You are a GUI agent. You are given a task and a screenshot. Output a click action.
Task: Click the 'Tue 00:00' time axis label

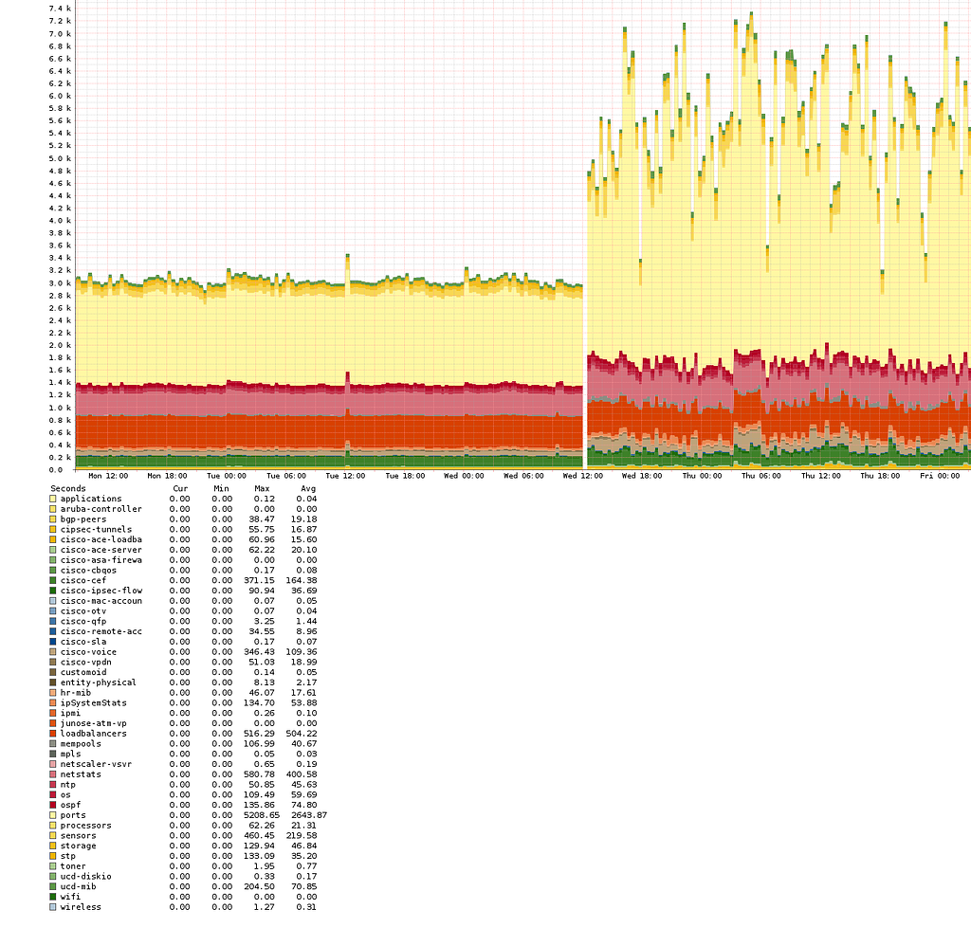(x=227, y=476)
